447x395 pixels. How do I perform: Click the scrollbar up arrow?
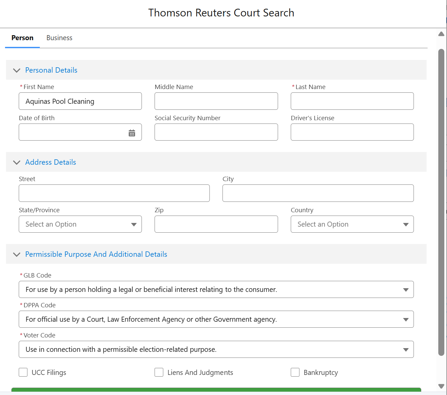pos(441,34)
